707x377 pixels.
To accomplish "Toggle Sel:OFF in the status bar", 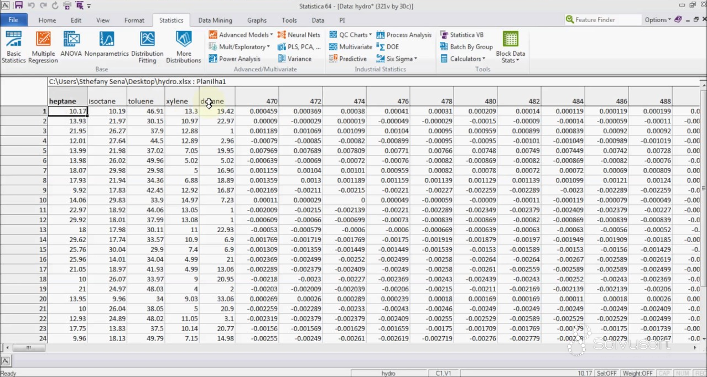I will (607, 374).
